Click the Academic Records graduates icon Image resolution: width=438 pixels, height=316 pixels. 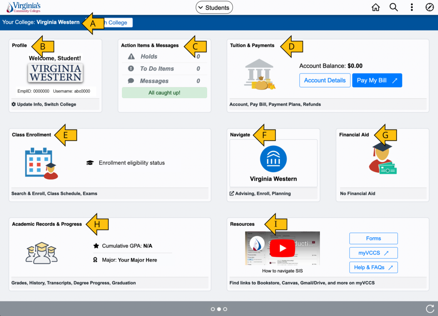41,253
